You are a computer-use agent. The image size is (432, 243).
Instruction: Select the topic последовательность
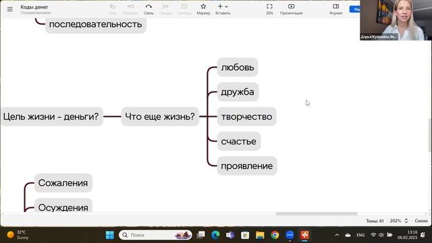[96, 24]
